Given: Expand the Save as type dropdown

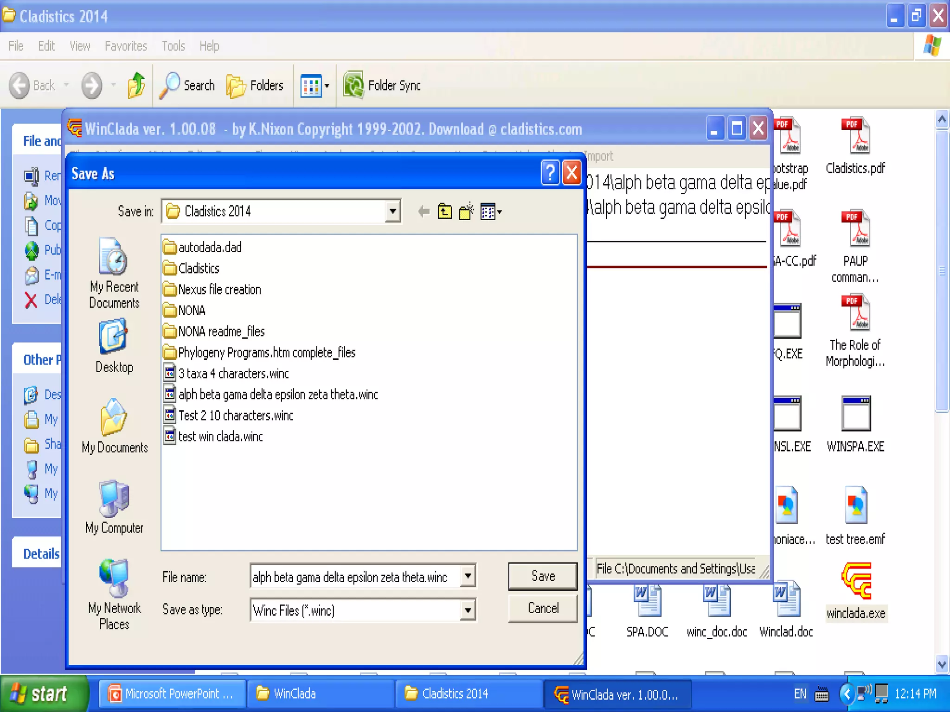Looking at the screenshot, I should coord(468,610).
